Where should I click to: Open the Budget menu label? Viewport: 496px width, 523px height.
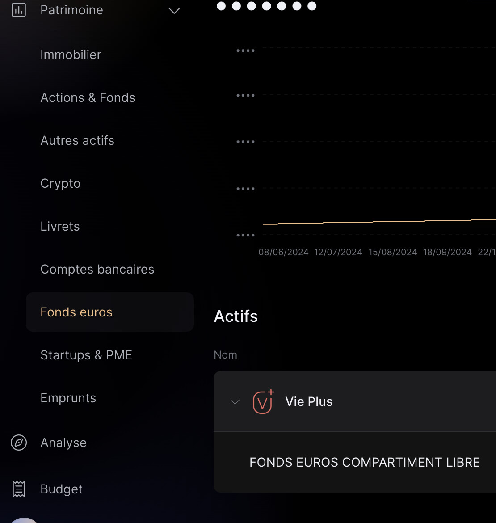pos(61,489)
